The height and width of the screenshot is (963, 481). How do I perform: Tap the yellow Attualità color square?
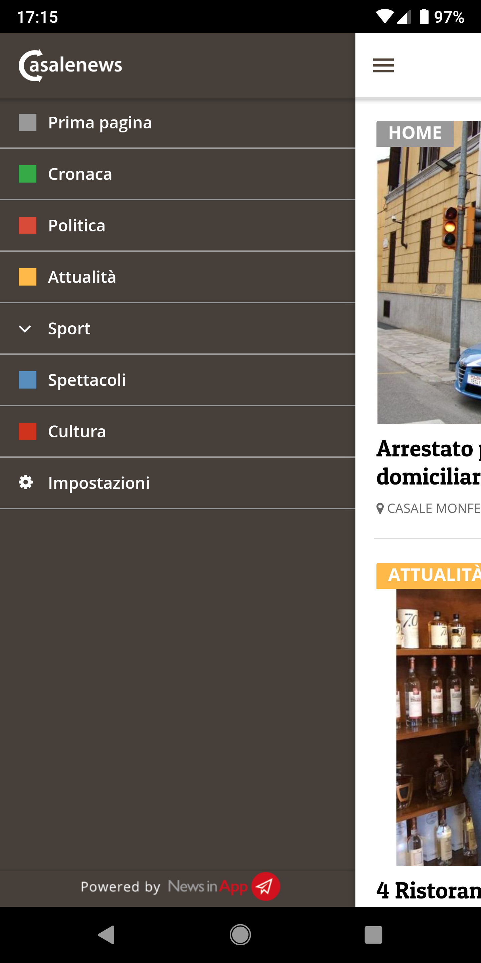pos(28,277)
